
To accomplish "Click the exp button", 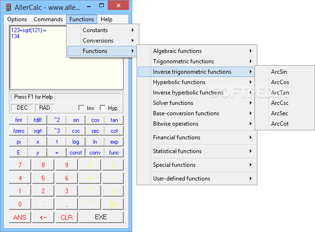I will click(114, 142).
